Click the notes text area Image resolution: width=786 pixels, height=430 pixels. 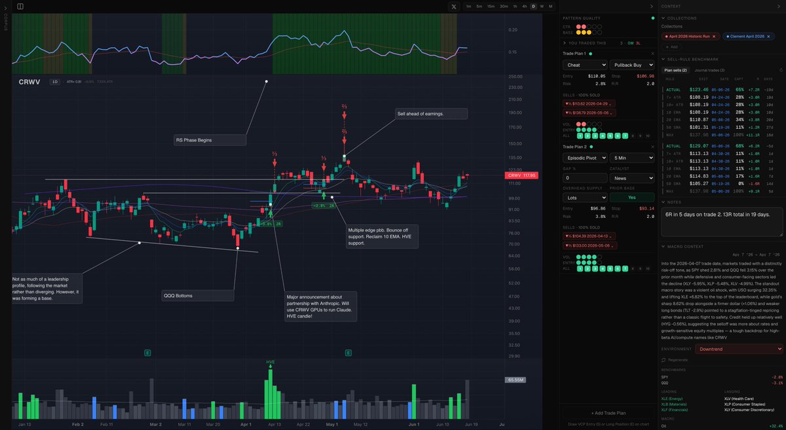tap(722, 222)
